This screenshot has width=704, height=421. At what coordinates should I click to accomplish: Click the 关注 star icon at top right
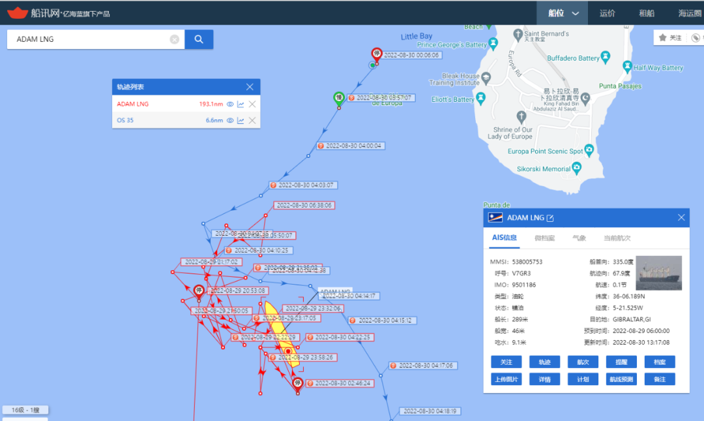(663, 38)
